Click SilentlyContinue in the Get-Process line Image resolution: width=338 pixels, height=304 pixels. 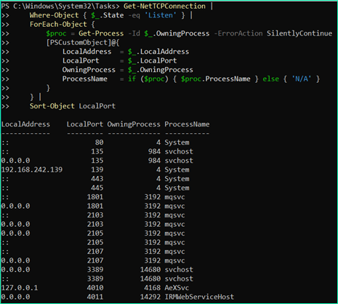point(299,33)
